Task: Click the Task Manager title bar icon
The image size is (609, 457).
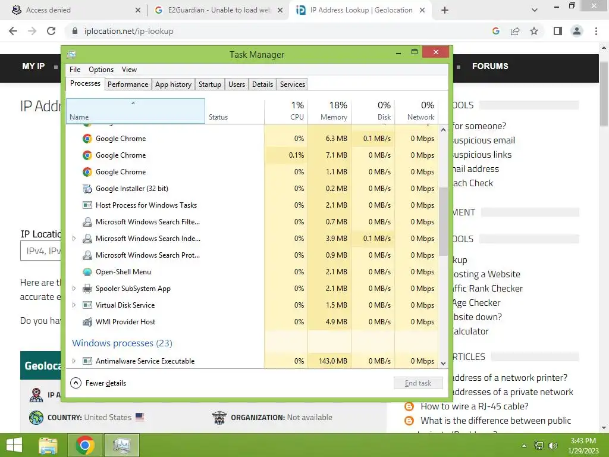Action: 71,54
